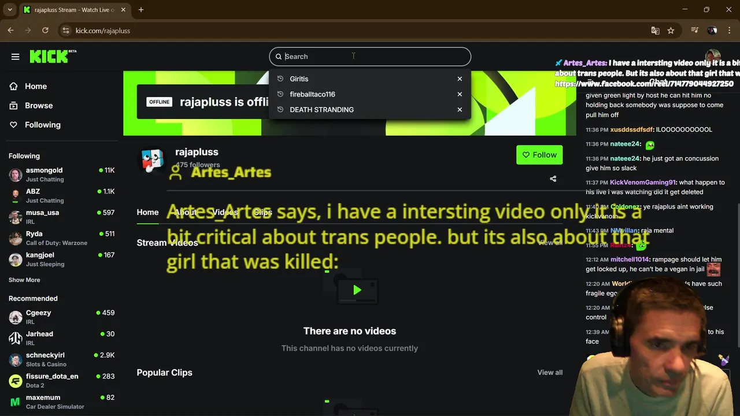Open Ryda Warzone channel
This screenshot has width=740, height=416.
point(62,238)
